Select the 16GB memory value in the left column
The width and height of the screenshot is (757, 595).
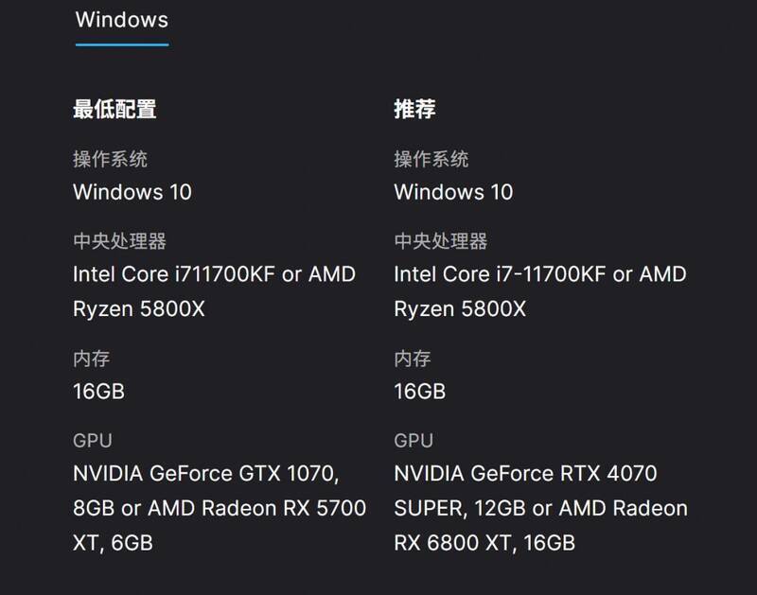point(97,391)
